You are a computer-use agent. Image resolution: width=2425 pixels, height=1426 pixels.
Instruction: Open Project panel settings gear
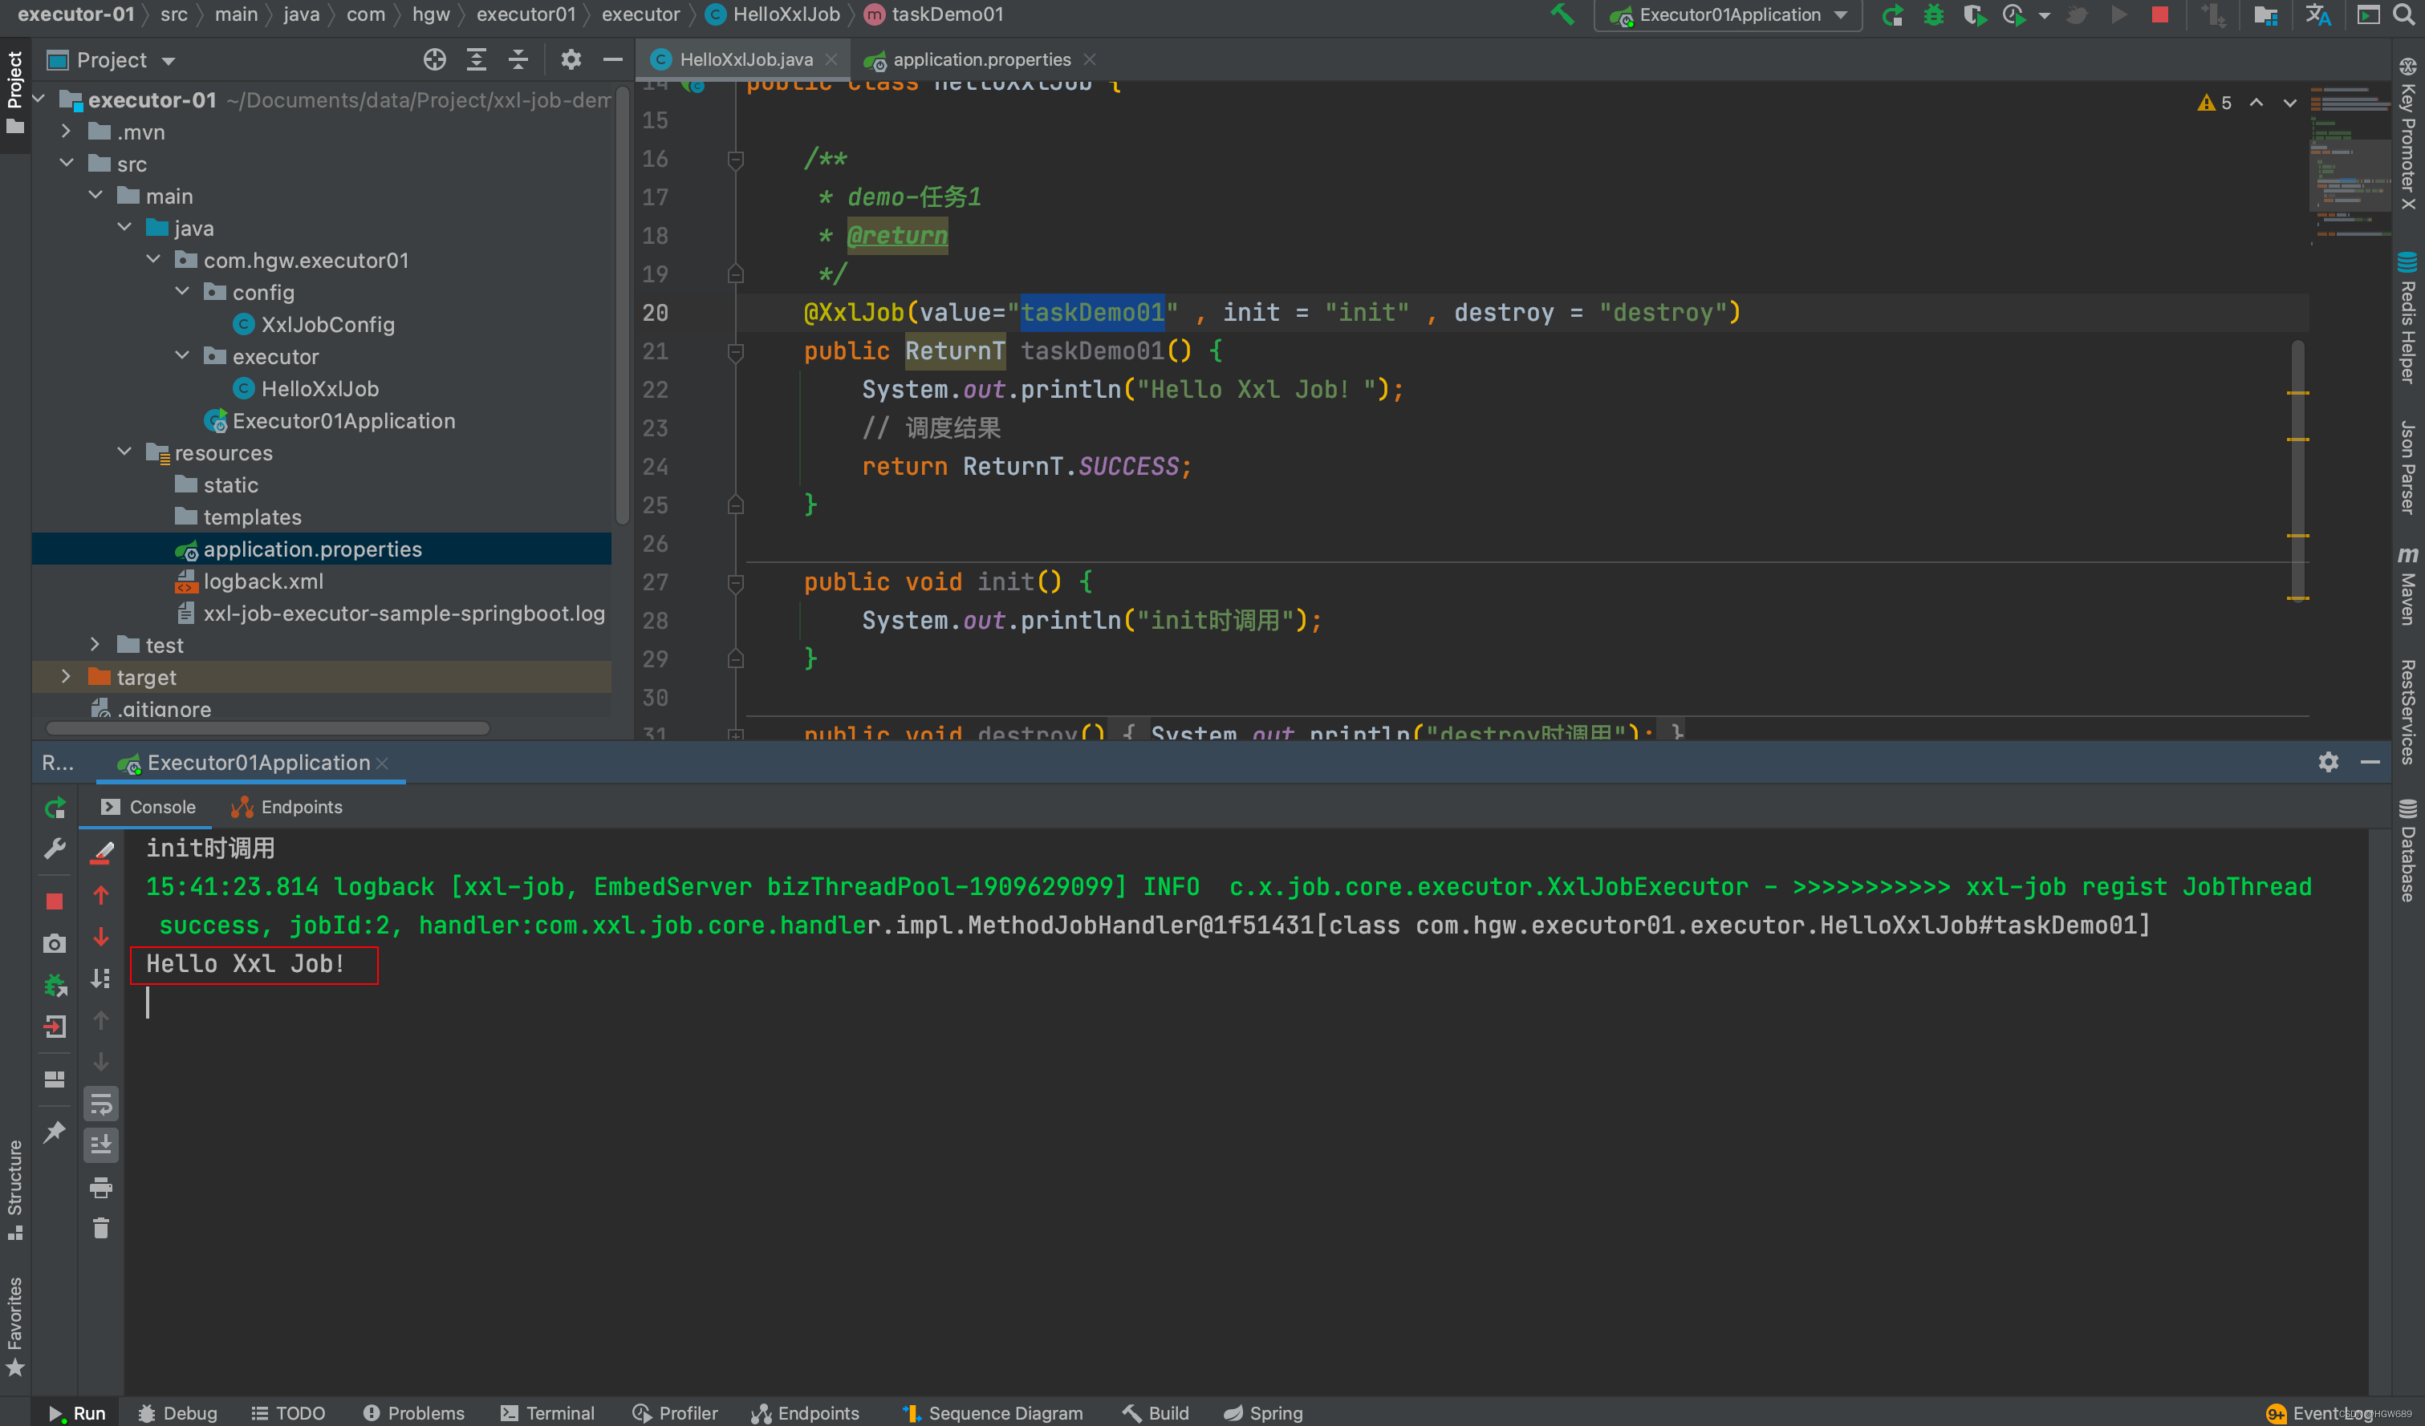(571, 59)
